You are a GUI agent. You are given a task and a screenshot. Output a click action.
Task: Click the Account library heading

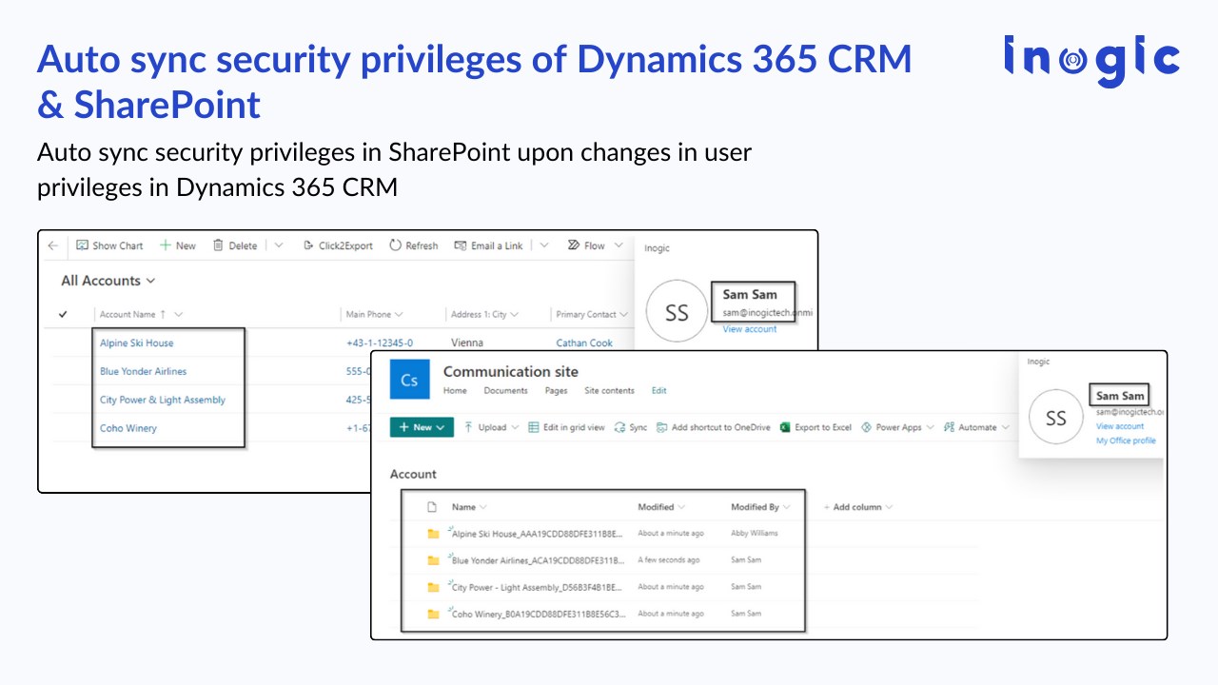click(413, 474)
